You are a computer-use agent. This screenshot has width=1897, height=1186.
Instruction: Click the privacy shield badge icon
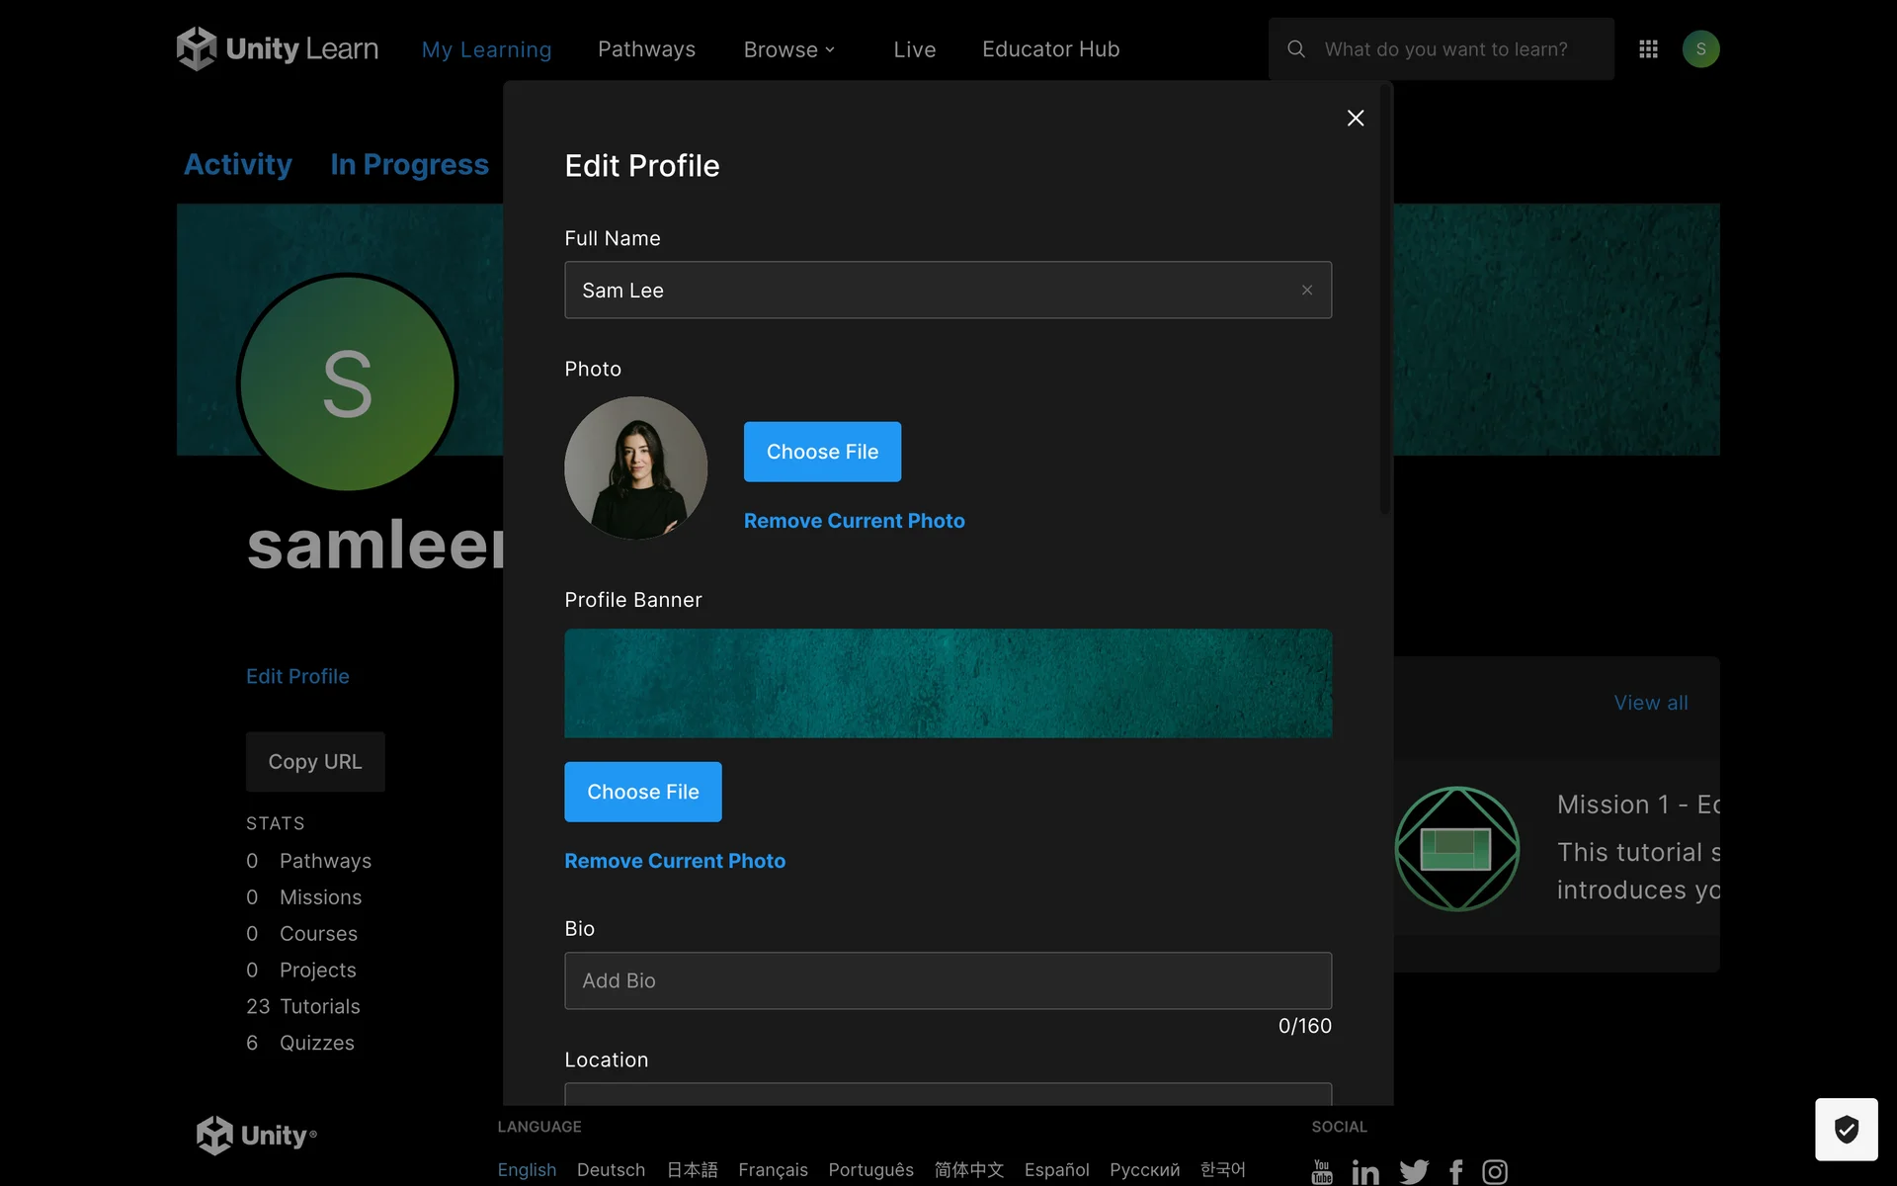point(1846,1129)
